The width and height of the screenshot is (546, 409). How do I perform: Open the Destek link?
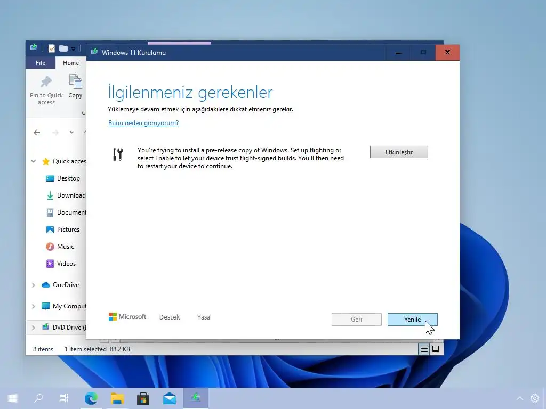(x=170, y=317)
